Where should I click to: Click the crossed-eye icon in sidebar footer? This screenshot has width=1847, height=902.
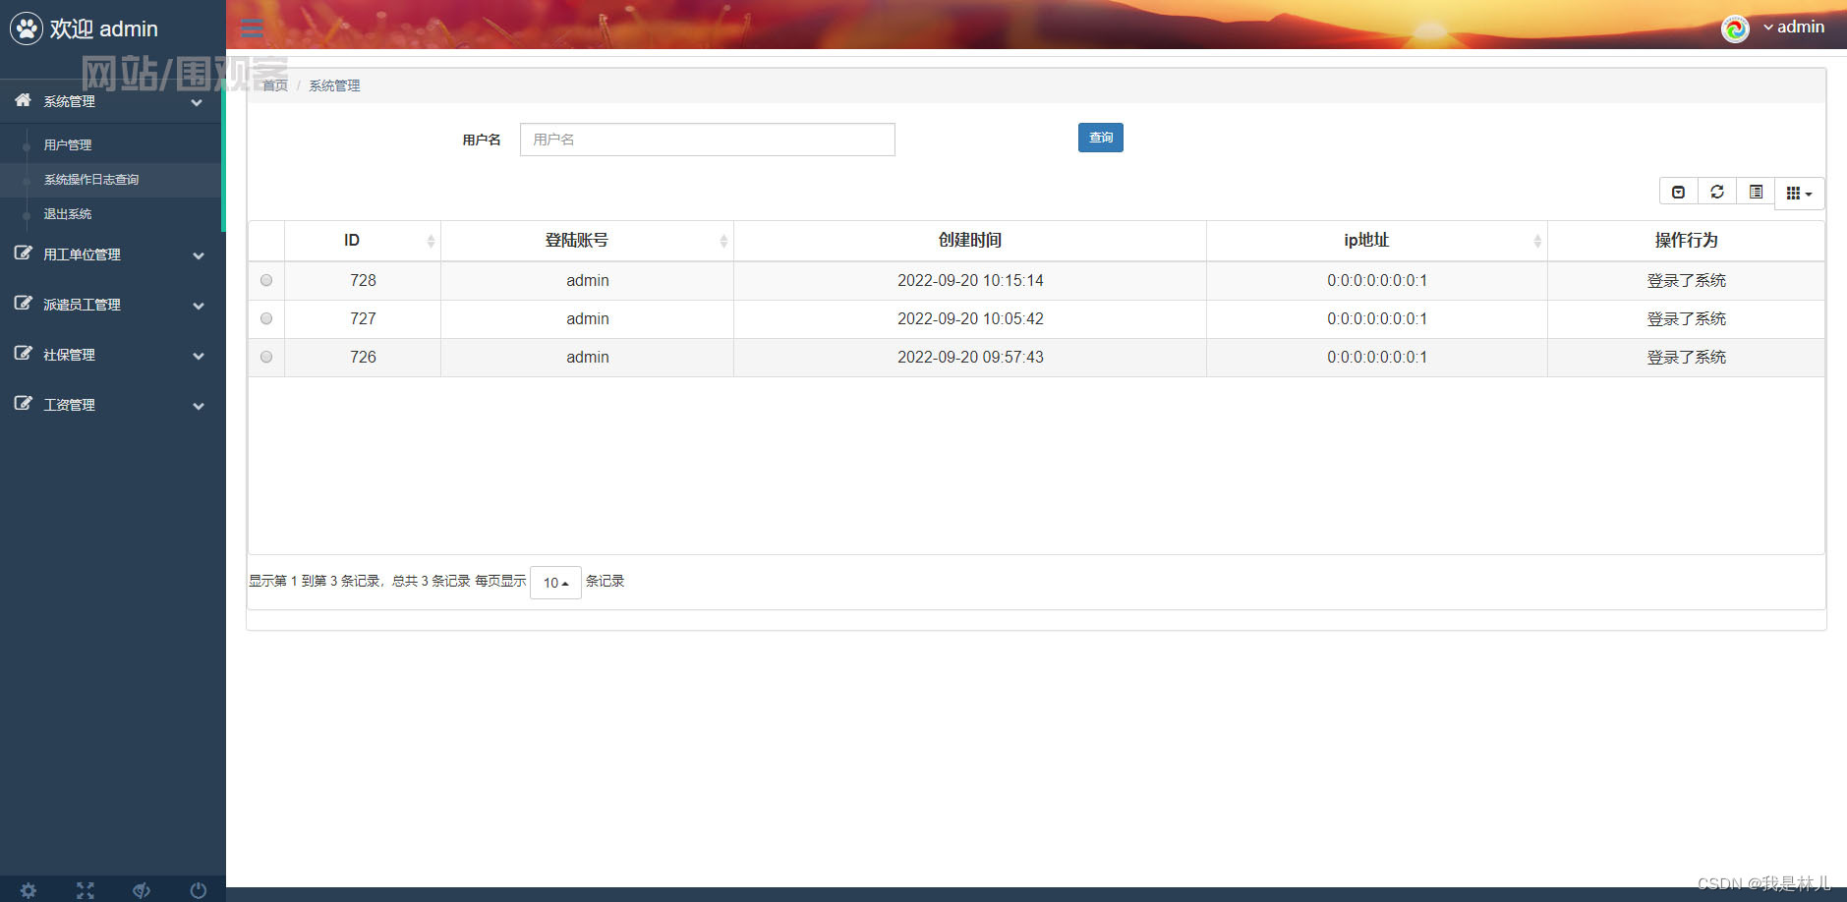(x=142, y=890)
